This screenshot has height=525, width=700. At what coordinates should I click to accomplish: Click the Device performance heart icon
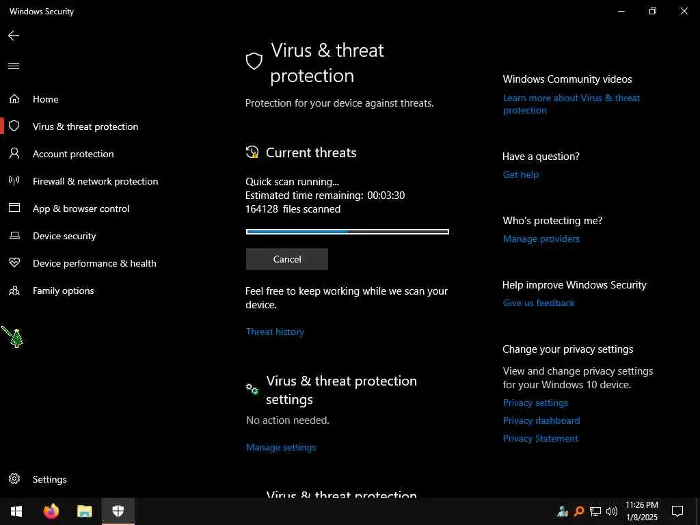[x=14, y=263]
